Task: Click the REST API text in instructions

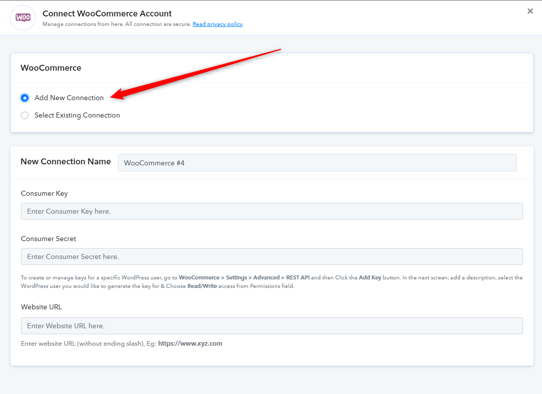Action: tap(297, 277)
